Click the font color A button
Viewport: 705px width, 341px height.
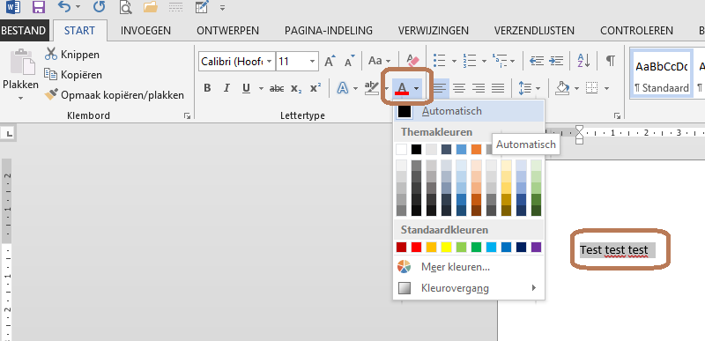[x=402, y=88]
